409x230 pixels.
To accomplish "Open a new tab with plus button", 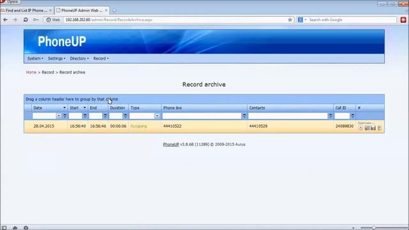I will [x=114, y=10].
